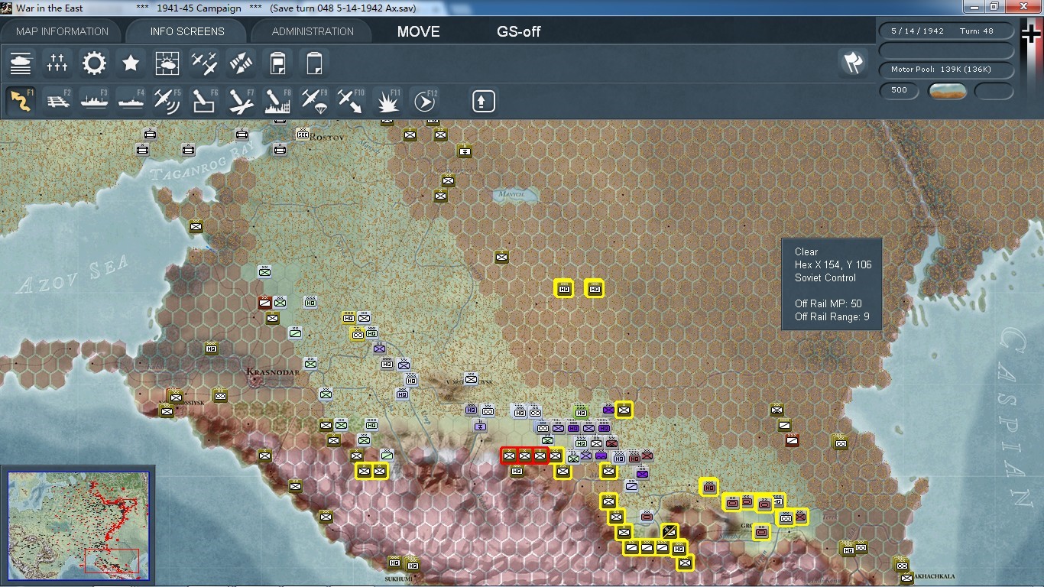Screen dimensions: 1044x587
Task: Open the victory star icon
Action: click(x=131, y=63)
